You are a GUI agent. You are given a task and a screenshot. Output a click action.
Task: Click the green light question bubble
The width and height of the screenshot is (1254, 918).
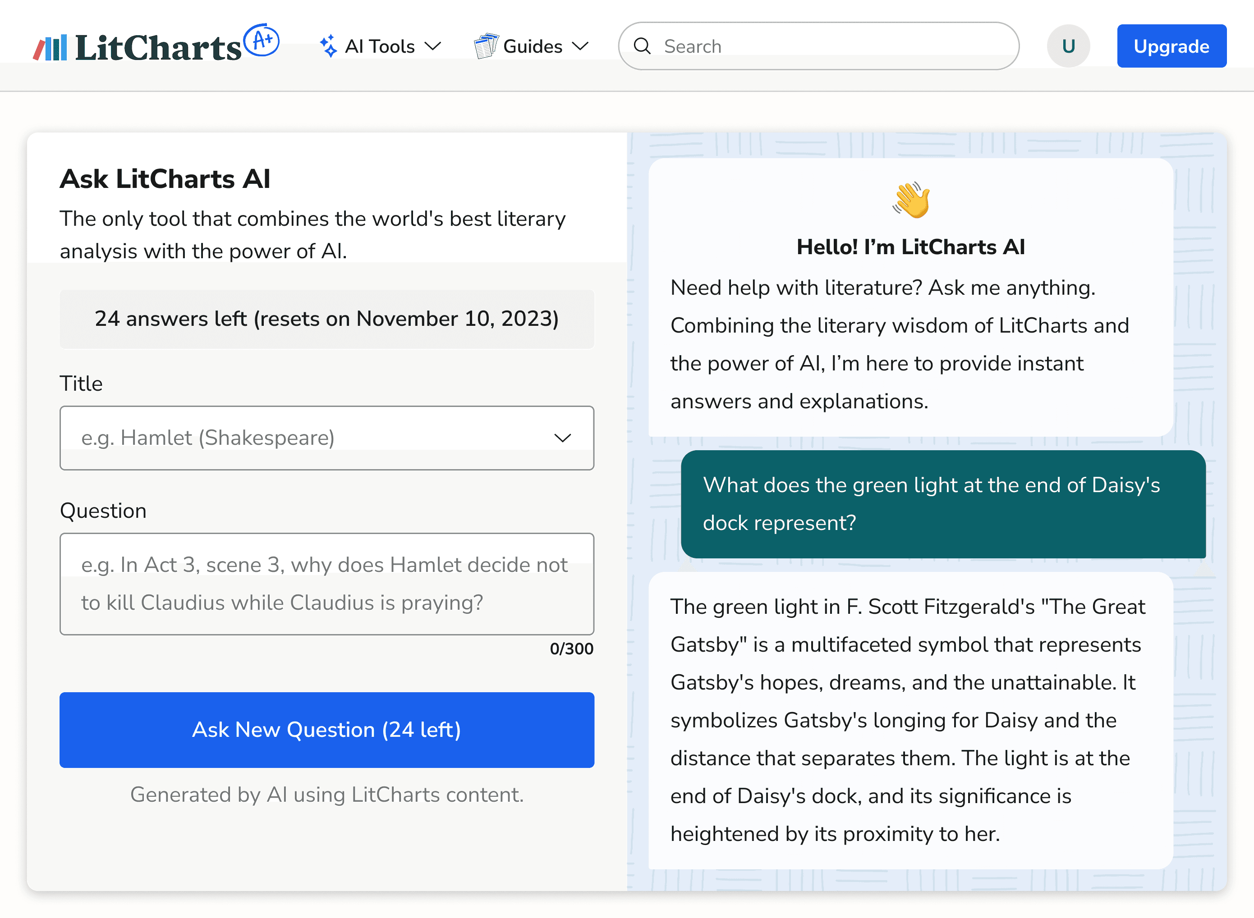click(x=943, y=504)
